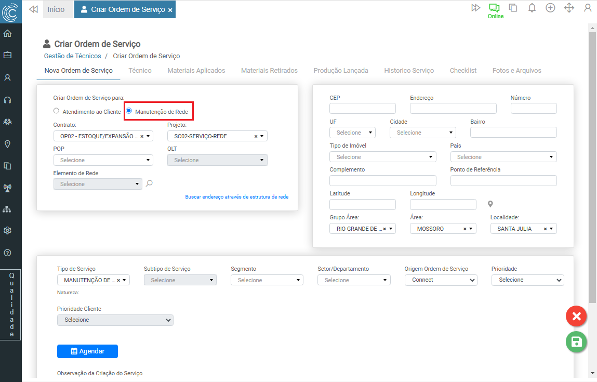Click the map pin icon beside Longitude
Screen dimensions: 597x382
(x=490, y=204)
